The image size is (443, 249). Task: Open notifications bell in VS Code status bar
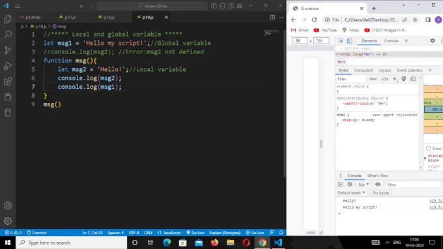[x=281, y=233]
